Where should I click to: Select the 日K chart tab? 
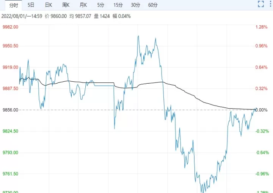pos(49,5)
